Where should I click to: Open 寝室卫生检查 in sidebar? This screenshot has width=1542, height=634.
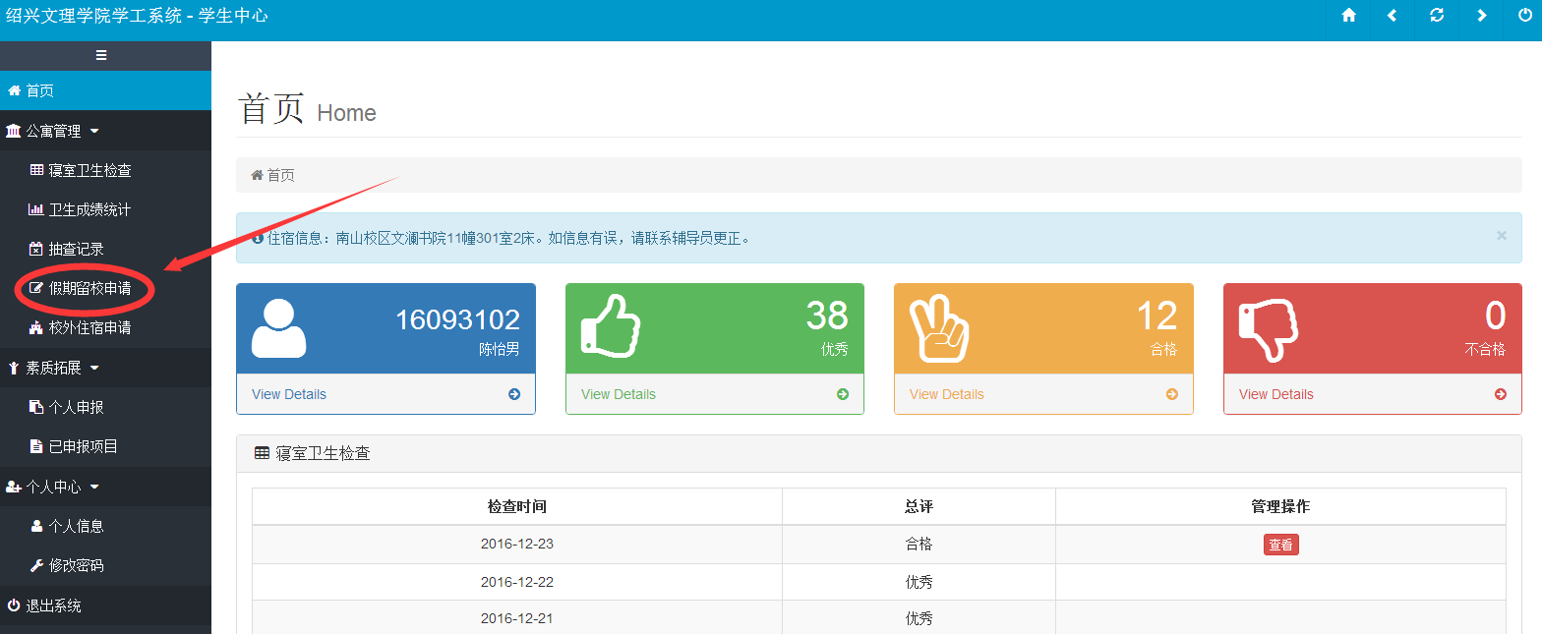tap(89, 170)
